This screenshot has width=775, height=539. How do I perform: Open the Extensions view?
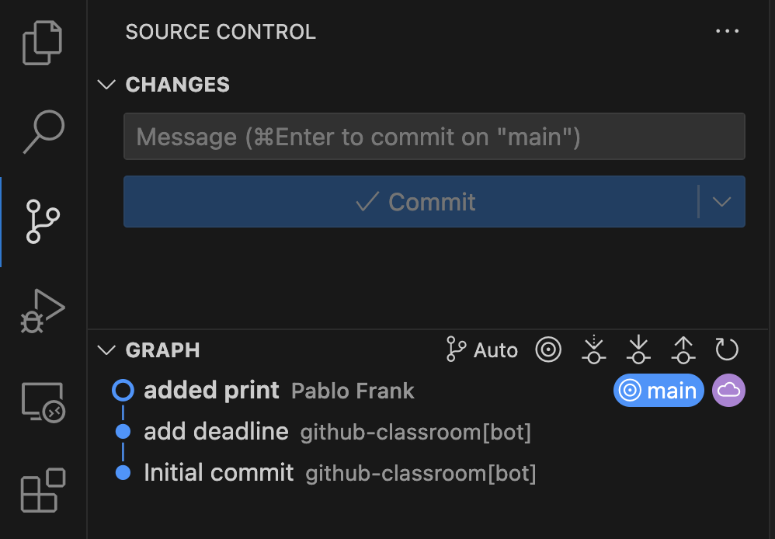point(43,490)
